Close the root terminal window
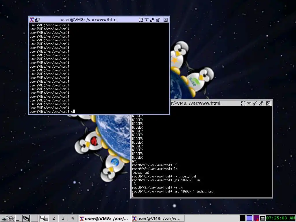The width and height of the screenshot is (296, 222). click(268, 103)
